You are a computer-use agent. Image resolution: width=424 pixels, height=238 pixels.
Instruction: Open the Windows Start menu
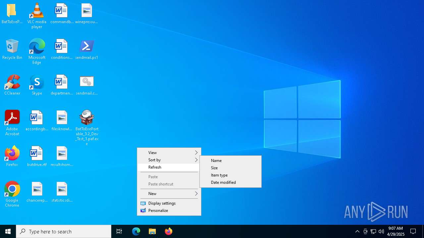click(x=8, y=231)
